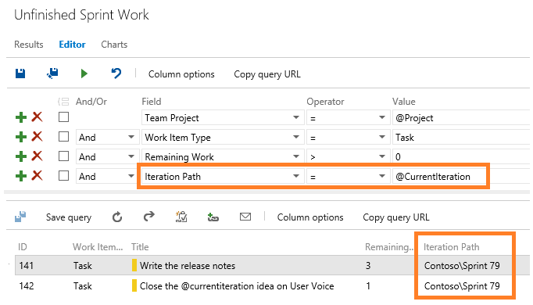The width and height of the screenshot is (533, 305).
Task: Click ID cell '142'
Action: 26,286
